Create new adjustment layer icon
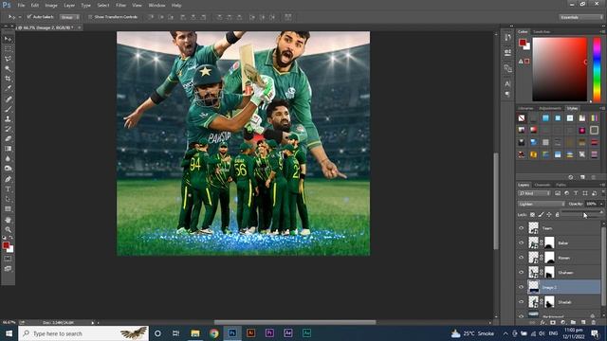This screenshot has height=341, width=607. pyautogui.click(x=562, y=322)
